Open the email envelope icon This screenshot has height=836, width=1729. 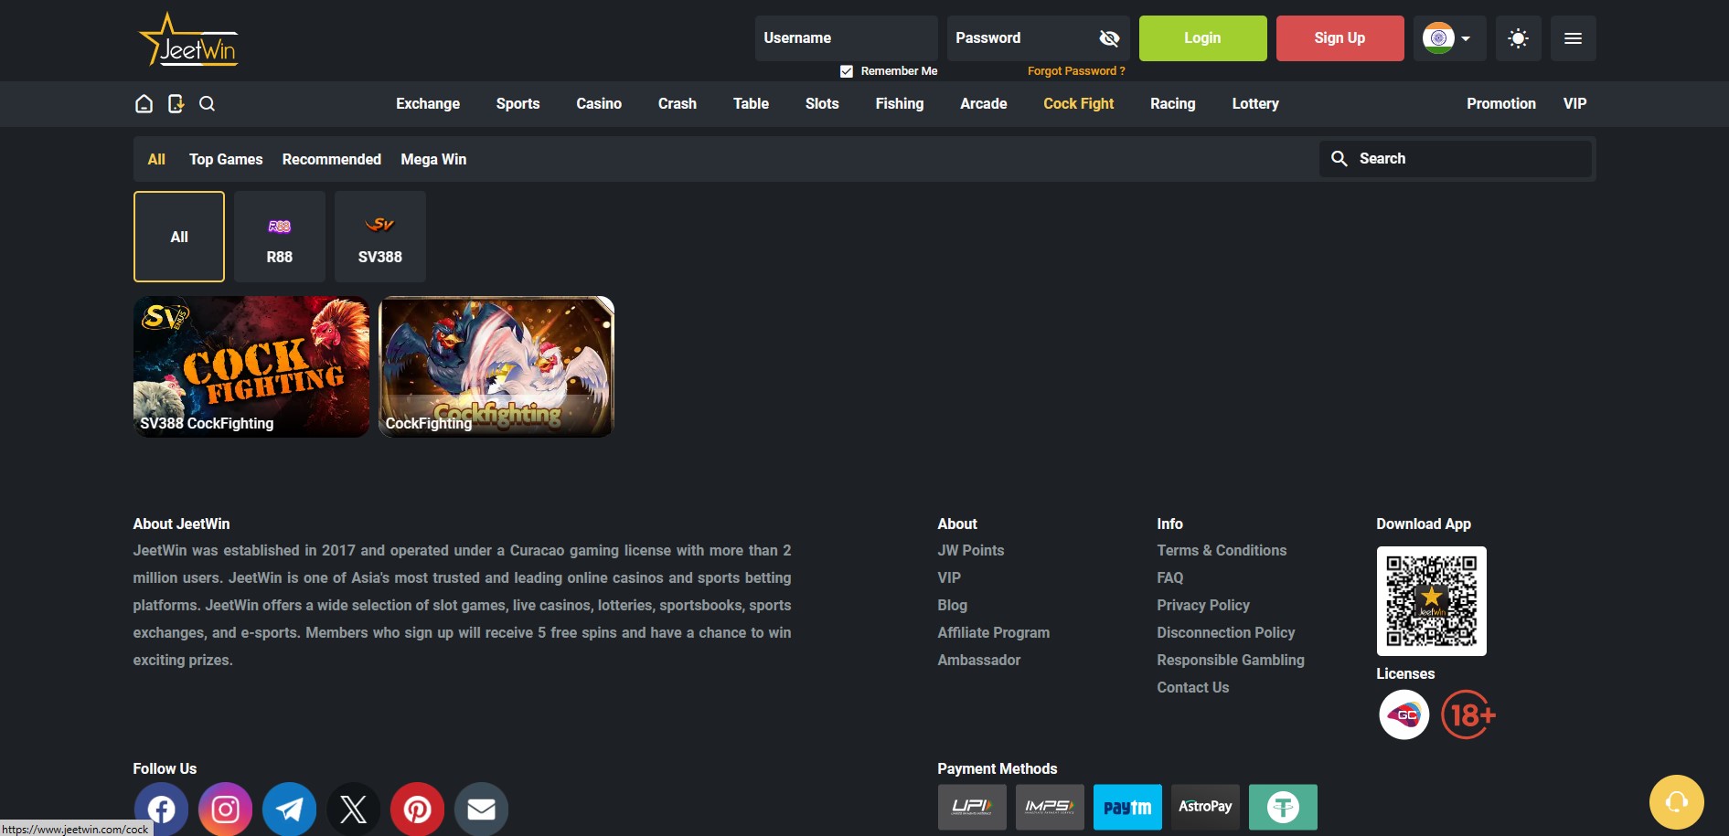tap(481, 809)
